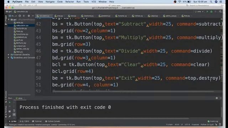Expand Scratches and Consoles node

[x=9, y=58]
